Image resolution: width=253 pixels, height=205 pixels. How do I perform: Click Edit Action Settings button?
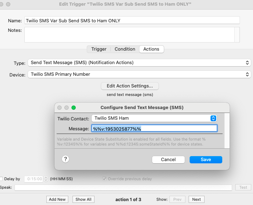(x=130, y=86)
